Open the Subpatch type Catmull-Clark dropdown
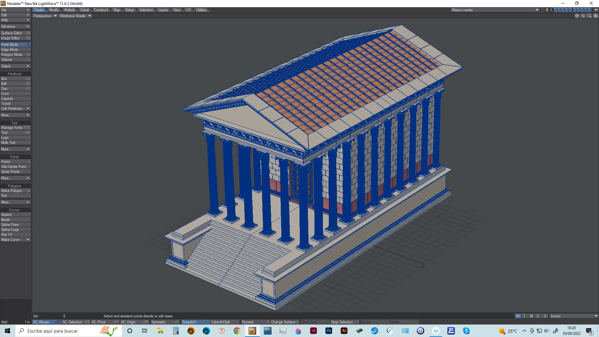The width and height of the screenshot is (599, 337). coord(225,322)
